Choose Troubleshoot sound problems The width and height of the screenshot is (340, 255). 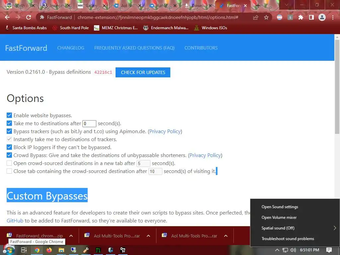click(x=288, y=239)
